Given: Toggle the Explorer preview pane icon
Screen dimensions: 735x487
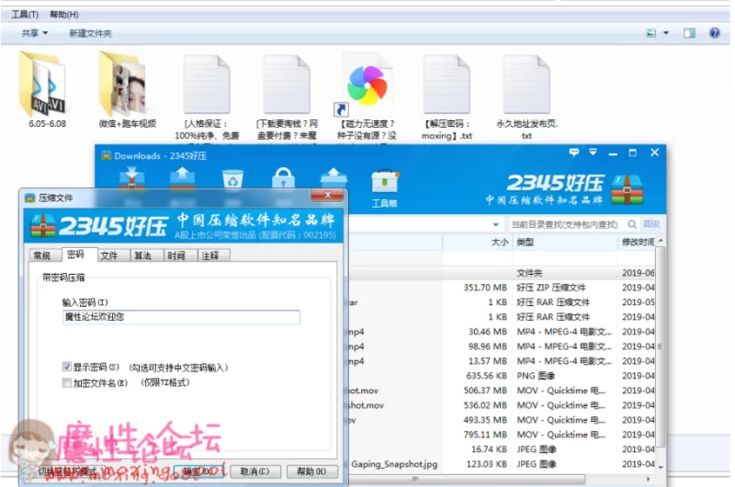Looking at the screenshot, I should pyautogui.click(x=690, y=33).
